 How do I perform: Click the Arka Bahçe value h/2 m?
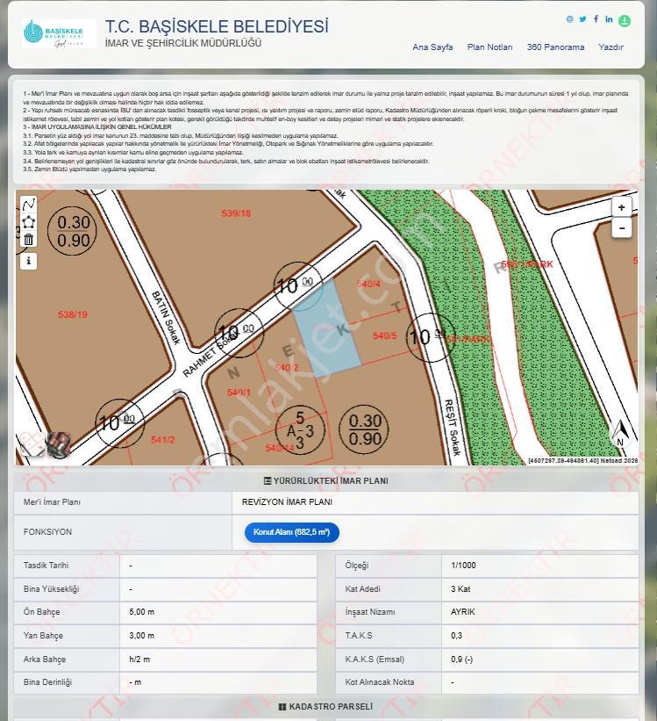139,659
